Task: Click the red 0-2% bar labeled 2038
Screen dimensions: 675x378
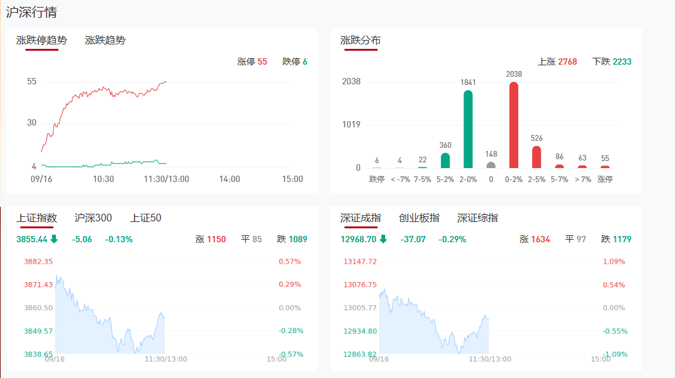Action: [x=514, y=125]
